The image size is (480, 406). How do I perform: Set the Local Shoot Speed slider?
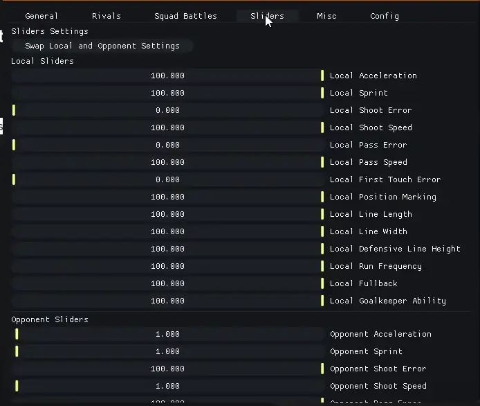click(168, 127)
